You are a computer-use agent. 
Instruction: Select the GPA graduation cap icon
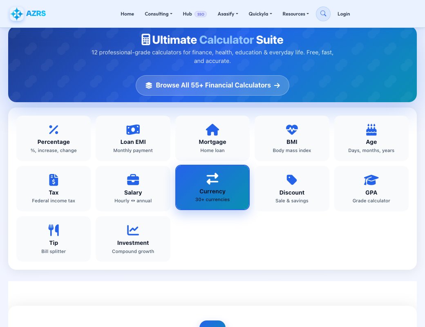371,180
